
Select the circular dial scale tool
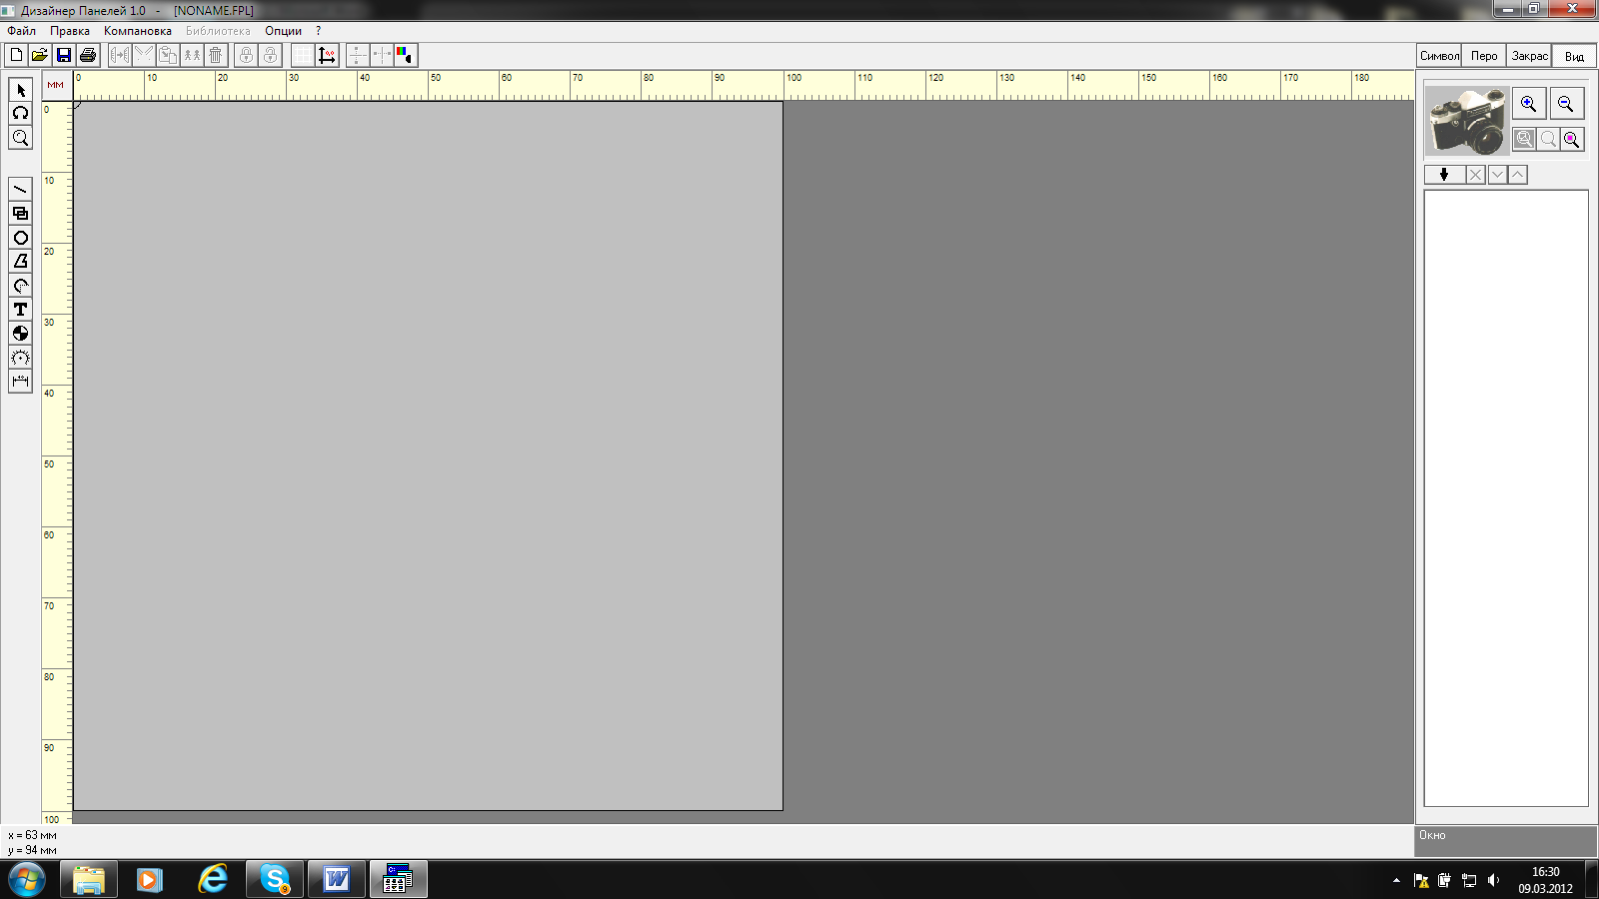coord(20,358)
